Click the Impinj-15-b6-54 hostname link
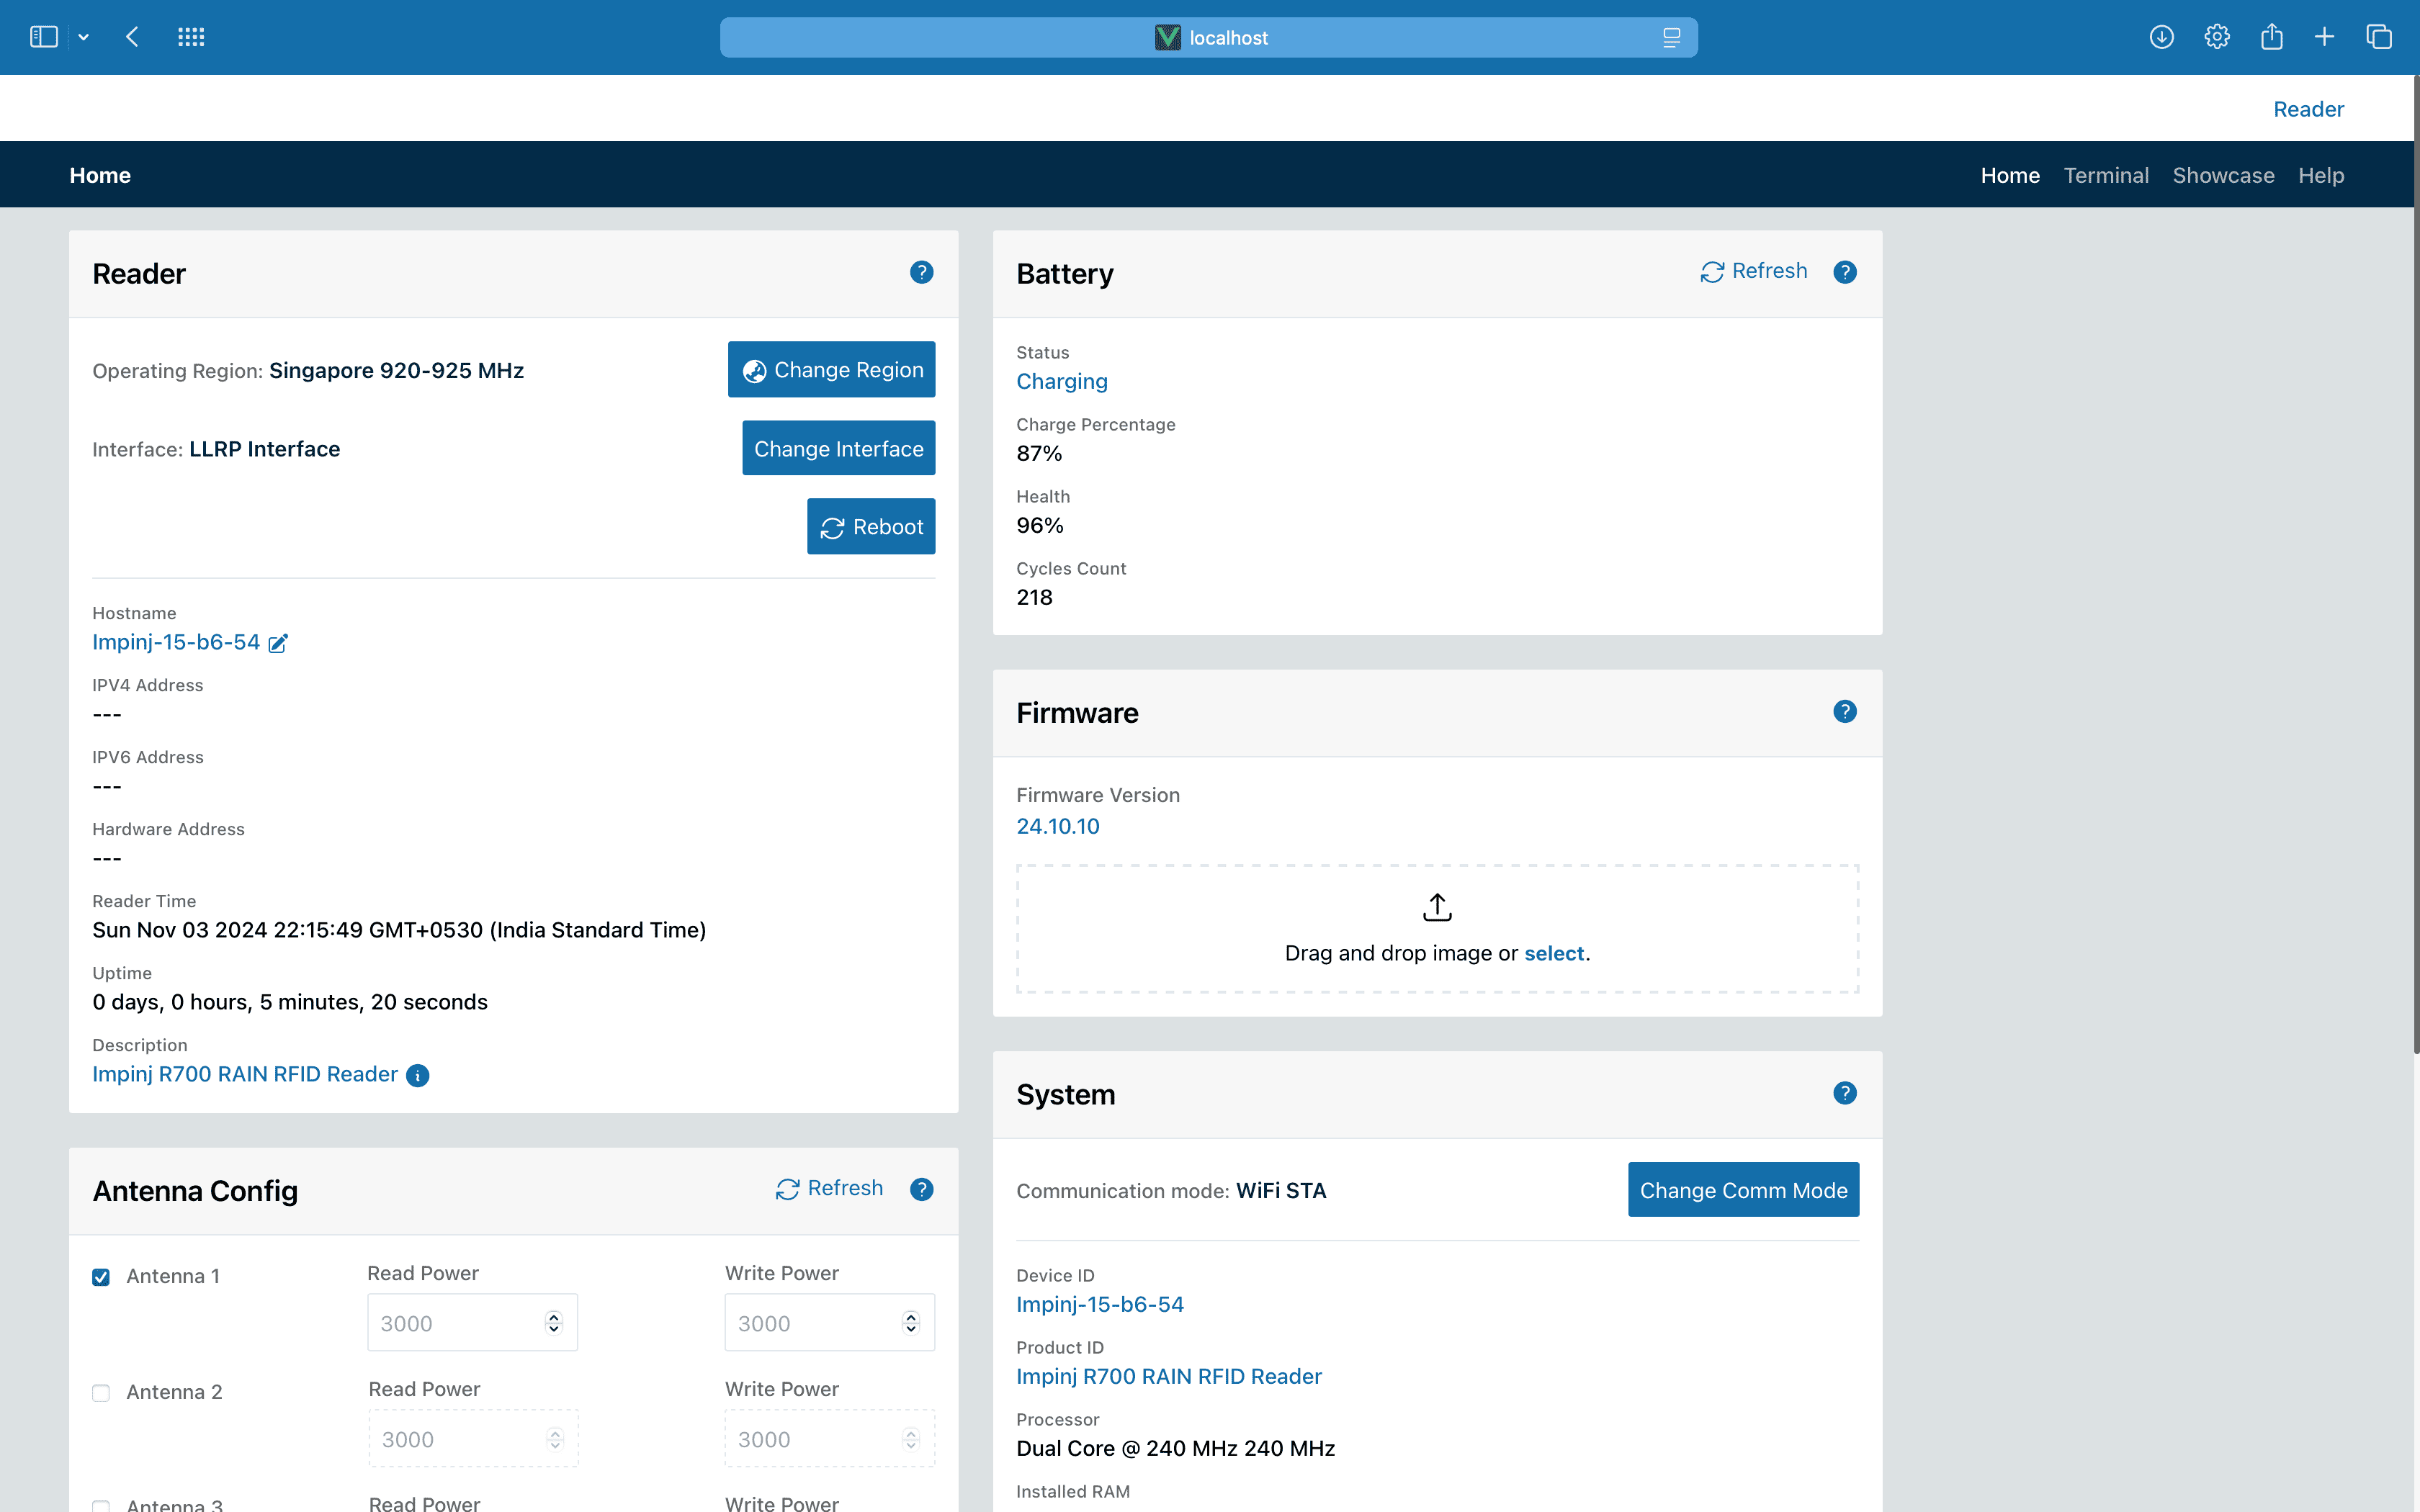 pyautogui.click(x=176, y=642)
